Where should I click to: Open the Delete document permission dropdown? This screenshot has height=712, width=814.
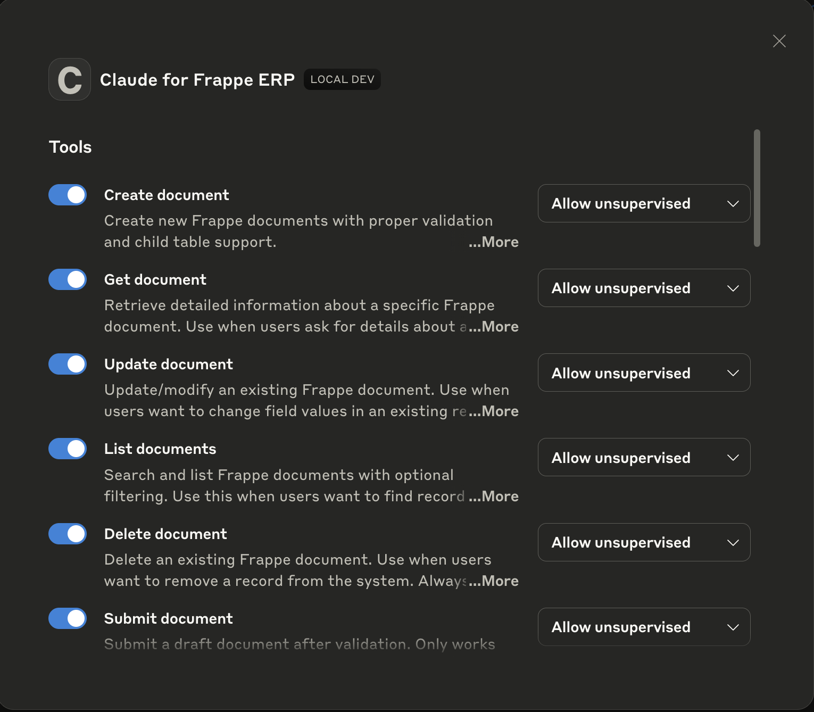[x=644, y=542]
